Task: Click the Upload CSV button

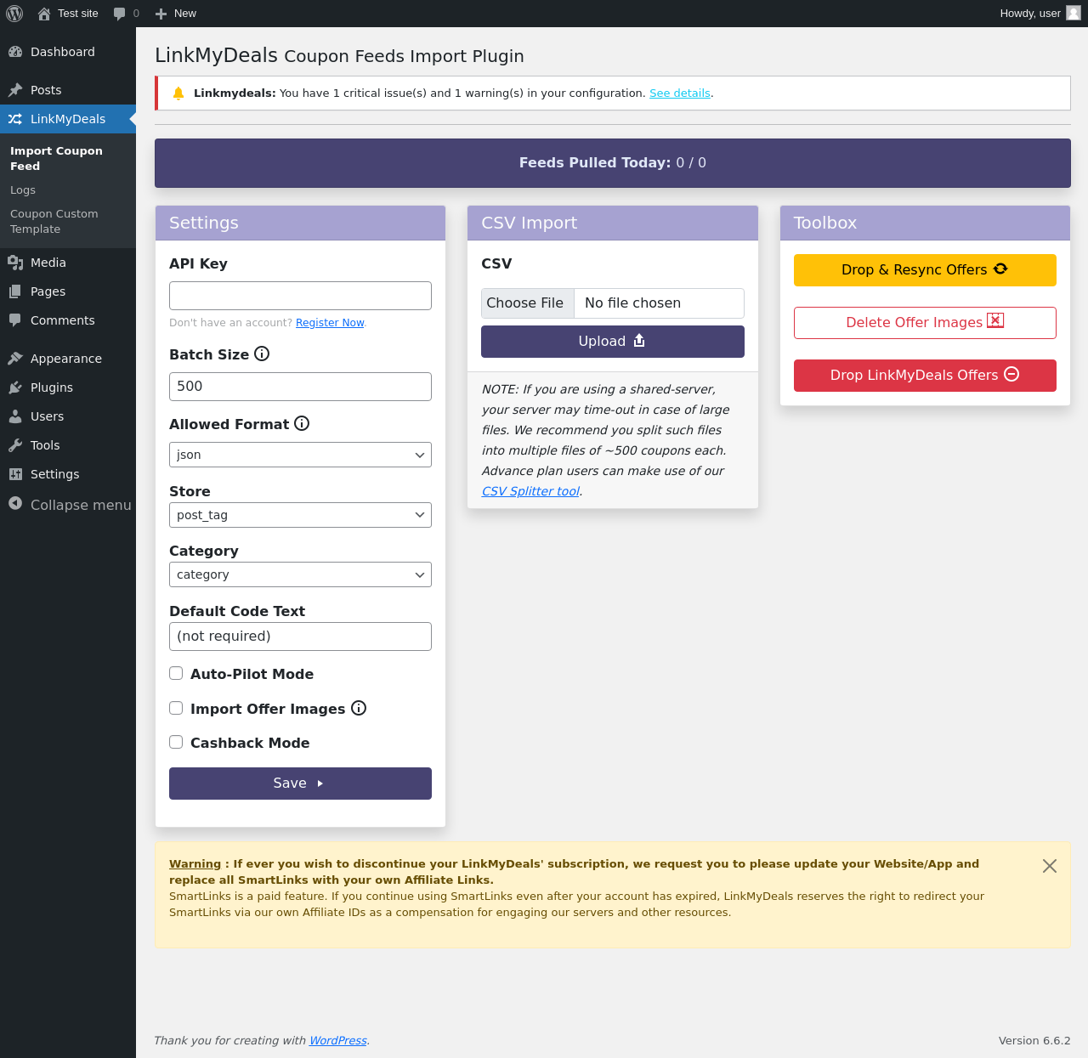Action: click(612, 342)
